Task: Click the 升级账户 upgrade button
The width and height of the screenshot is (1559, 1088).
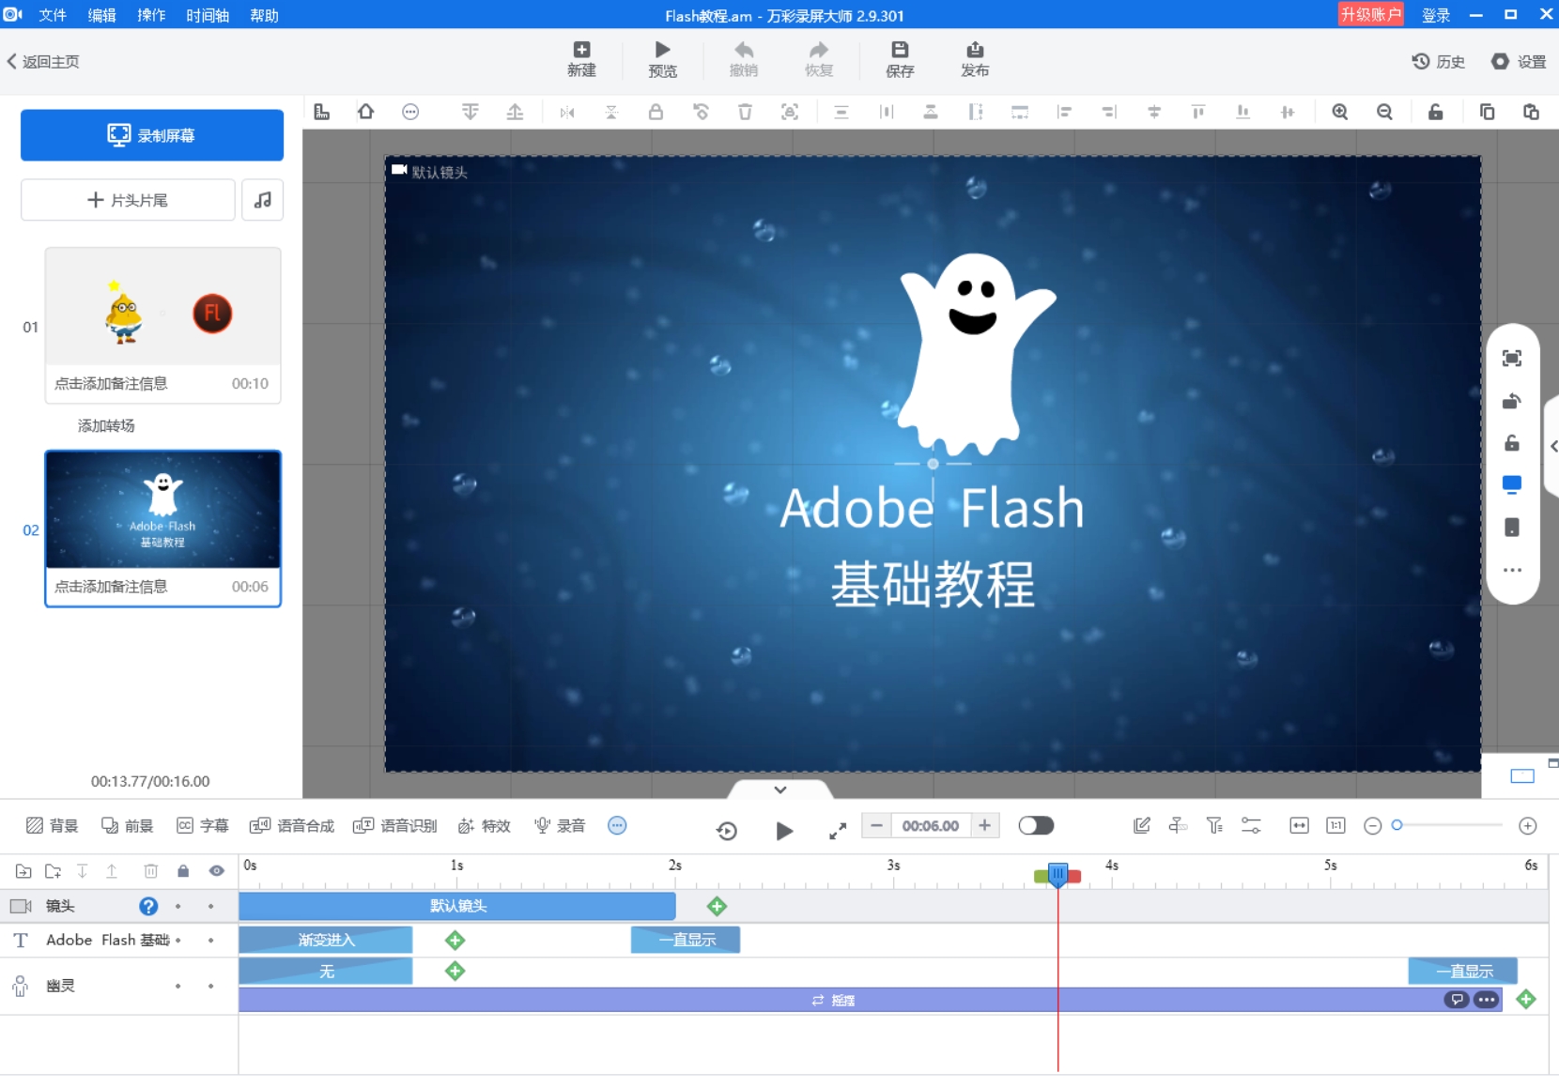Action: tap(1370, 14)
